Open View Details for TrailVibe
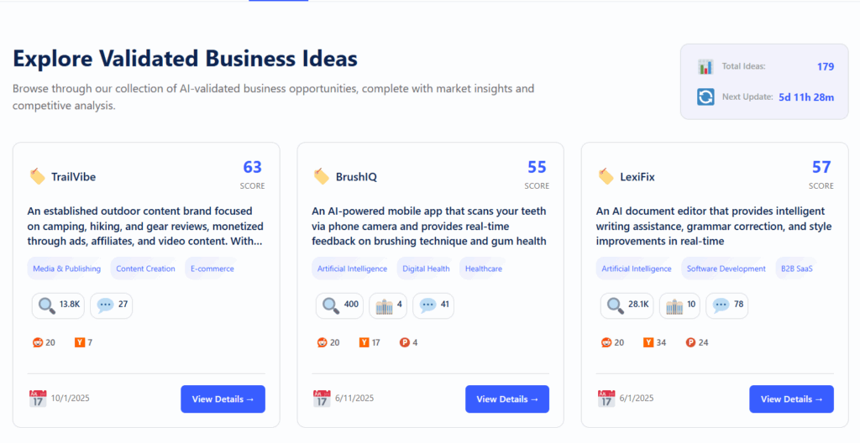Image resolution: width=860 pixels, height=443 pixels. (x=223, y=399)
